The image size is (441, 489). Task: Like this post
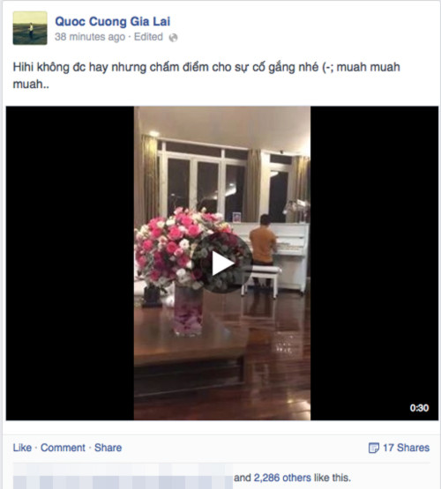pos(22,448)
